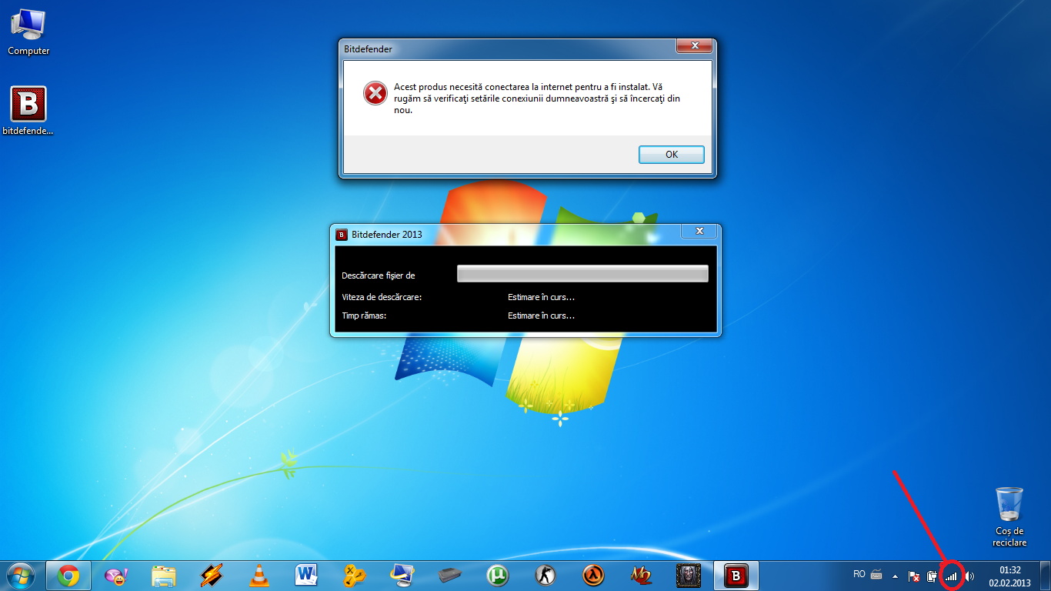
Task: Open Action Center flag icon
Action: [914, 576]
